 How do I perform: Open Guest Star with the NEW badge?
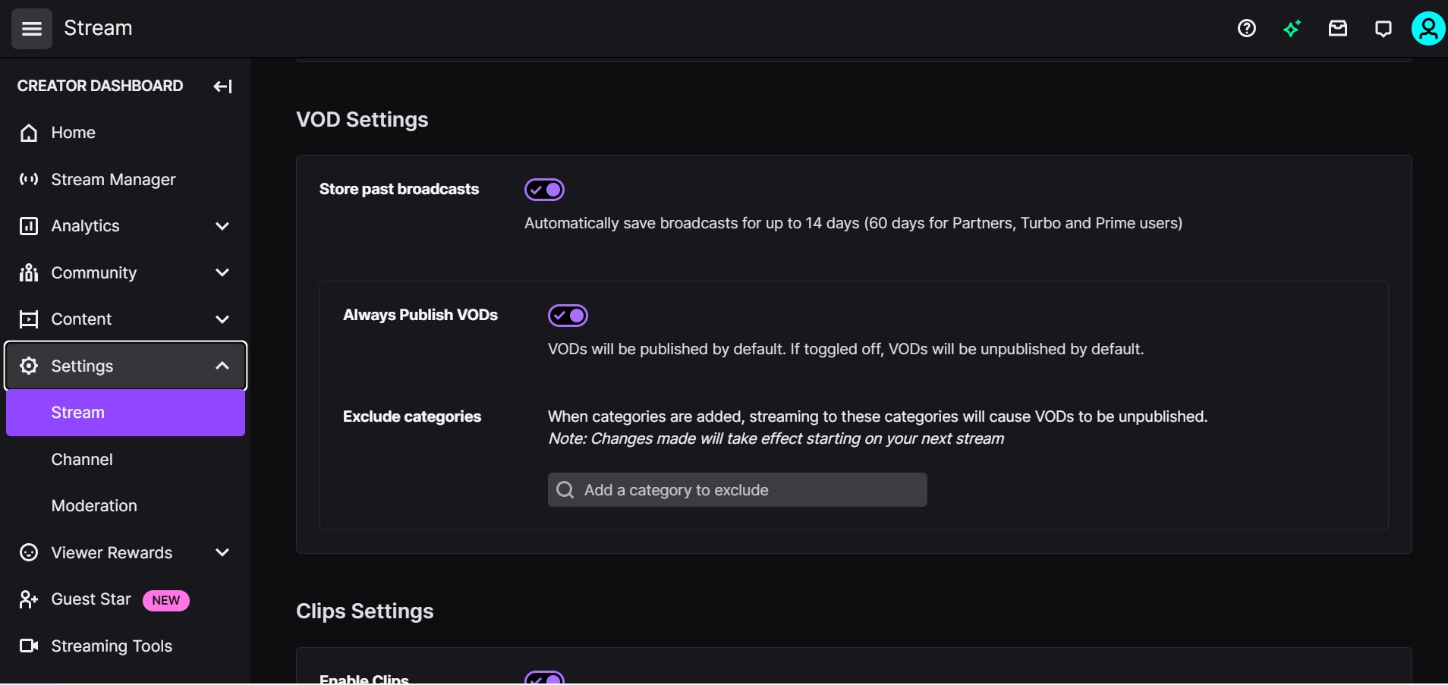coord(91,599)
